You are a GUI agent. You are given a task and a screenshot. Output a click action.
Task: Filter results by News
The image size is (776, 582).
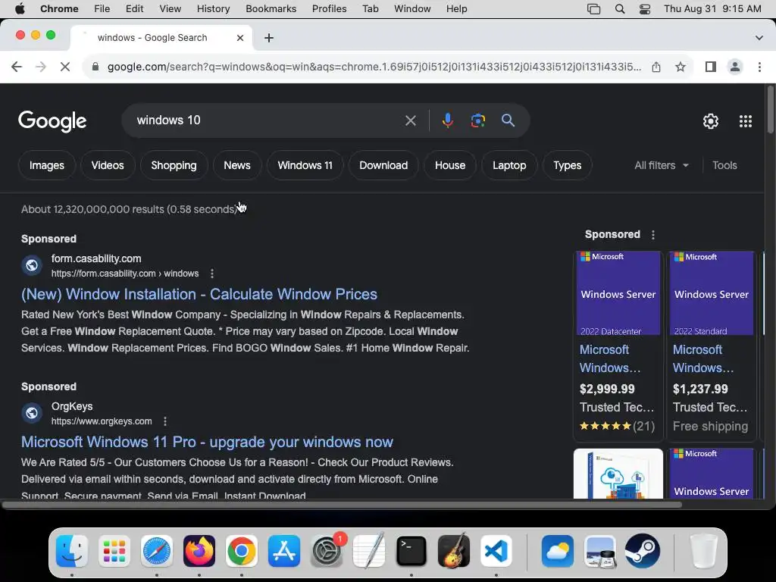[237, 165]
